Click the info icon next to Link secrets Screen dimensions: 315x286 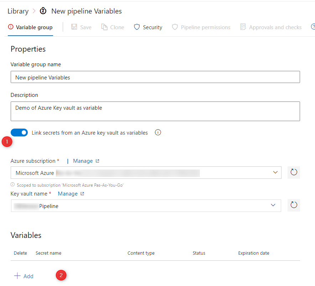tap(158, 132)
